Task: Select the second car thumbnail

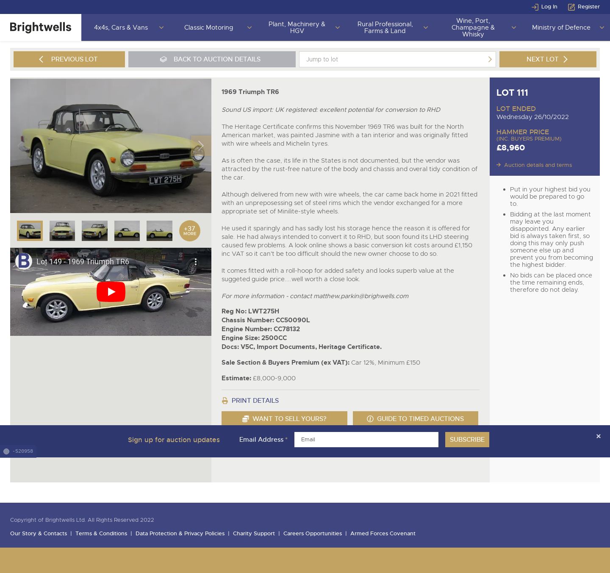Action: tap(62, 231)
